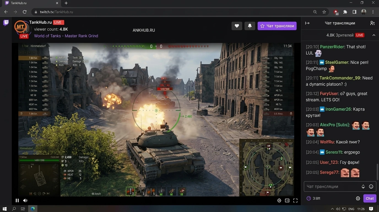Select the TankCommander_99 username in chat
This screenshot has width=379, height=212.
[x=340, y=78]
